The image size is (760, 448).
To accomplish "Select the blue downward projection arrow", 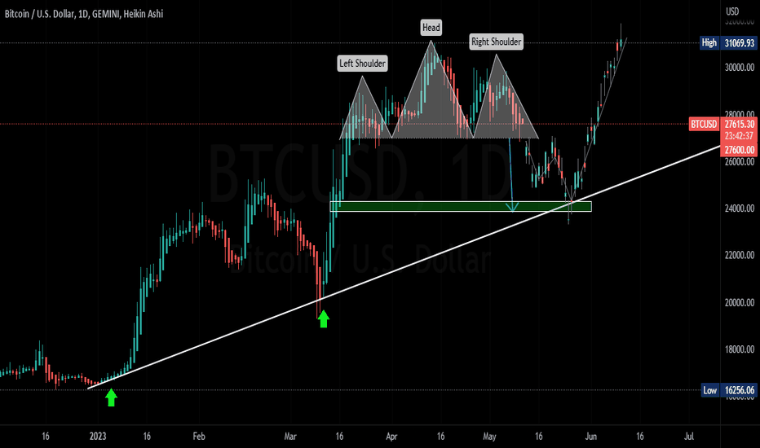I will (x=510, y=175).
